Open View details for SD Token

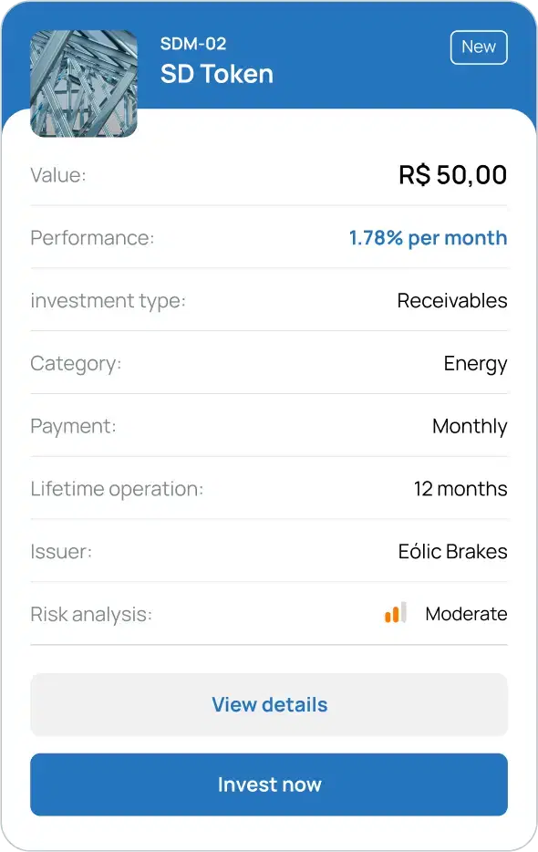(x=269, y=705)
